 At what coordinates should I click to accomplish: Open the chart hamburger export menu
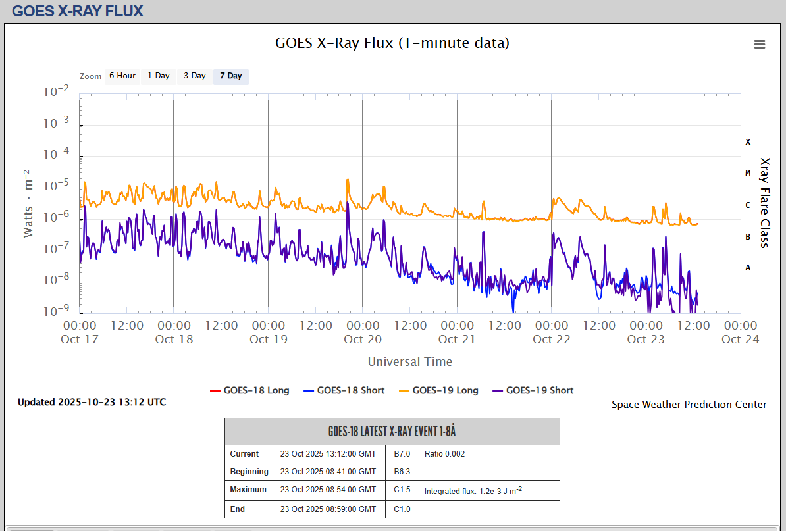click(x=759, y=44)
